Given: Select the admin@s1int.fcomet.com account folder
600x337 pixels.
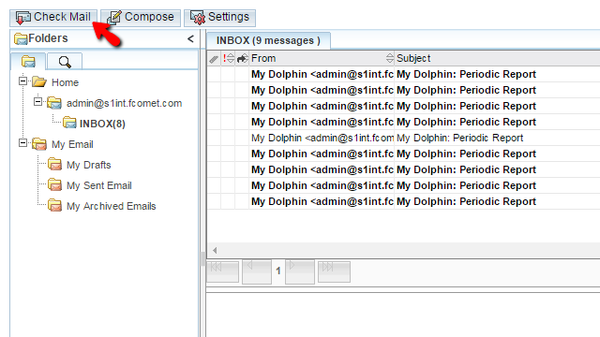Looking at the screenshot, I should click(124, 103).
